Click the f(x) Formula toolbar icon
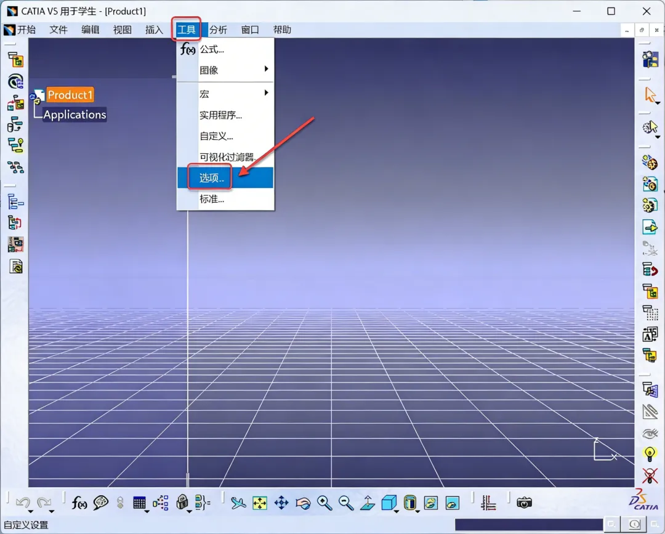The image size is (665, 534). [x=79, y=503]
